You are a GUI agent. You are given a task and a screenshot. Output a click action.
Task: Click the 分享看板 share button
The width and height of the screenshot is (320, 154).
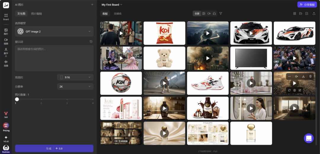(307, 4)
